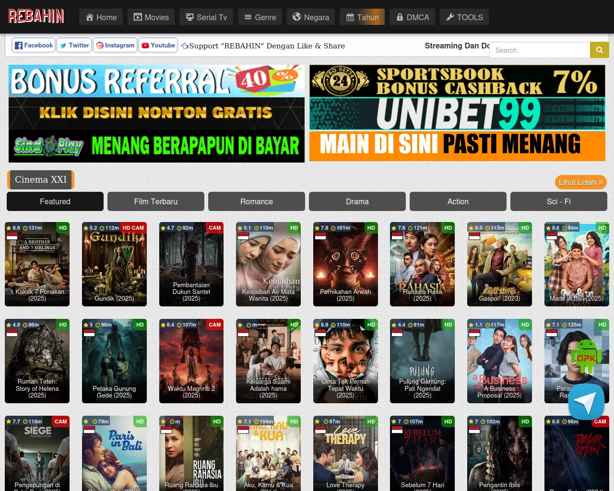Click CAM badge on Waktu Maghrib 2
This screenshot has width=614, height=491.
click(x=215, y=325)
